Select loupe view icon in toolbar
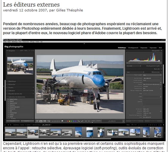168x152 pixels. 41,121
